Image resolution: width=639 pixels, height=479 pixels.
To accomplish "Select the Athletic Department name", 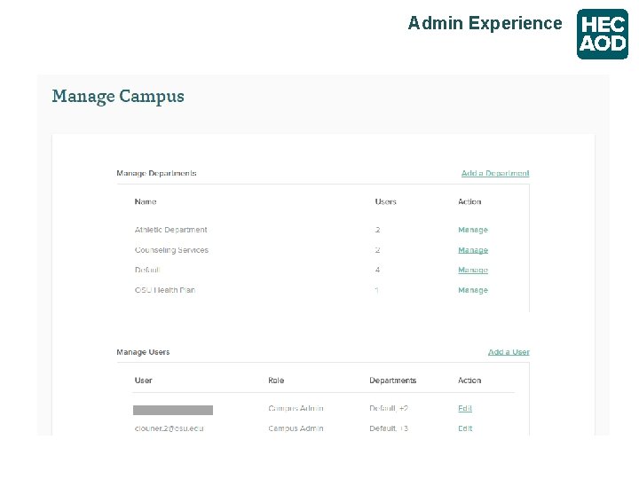I will pos(170,230).
